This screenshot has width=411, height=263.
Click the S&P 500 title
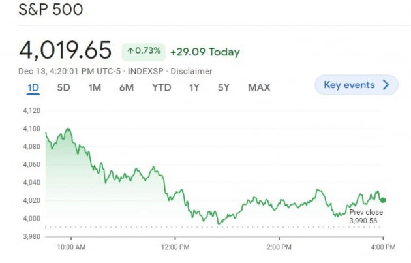point(51,10)
